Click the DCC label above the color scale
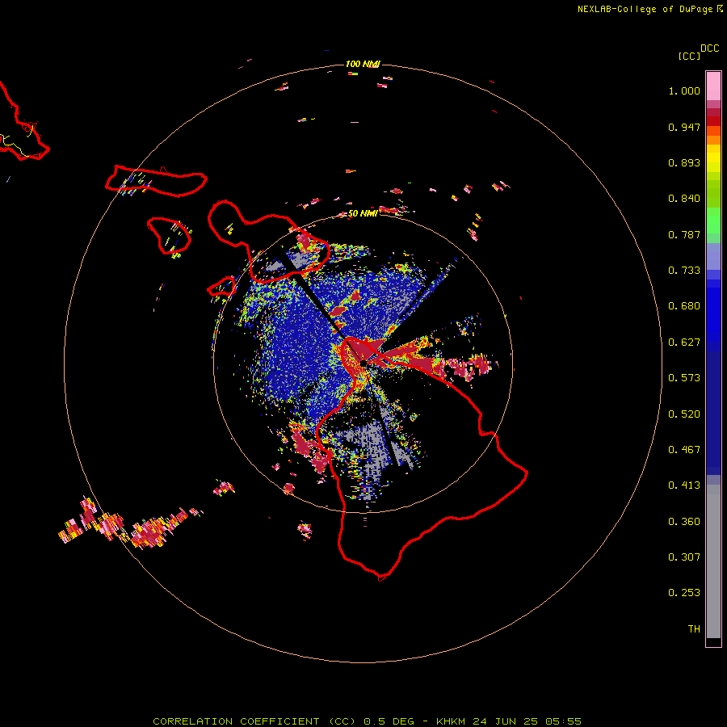Screen dimensions: 727x727 pos(709,48)
